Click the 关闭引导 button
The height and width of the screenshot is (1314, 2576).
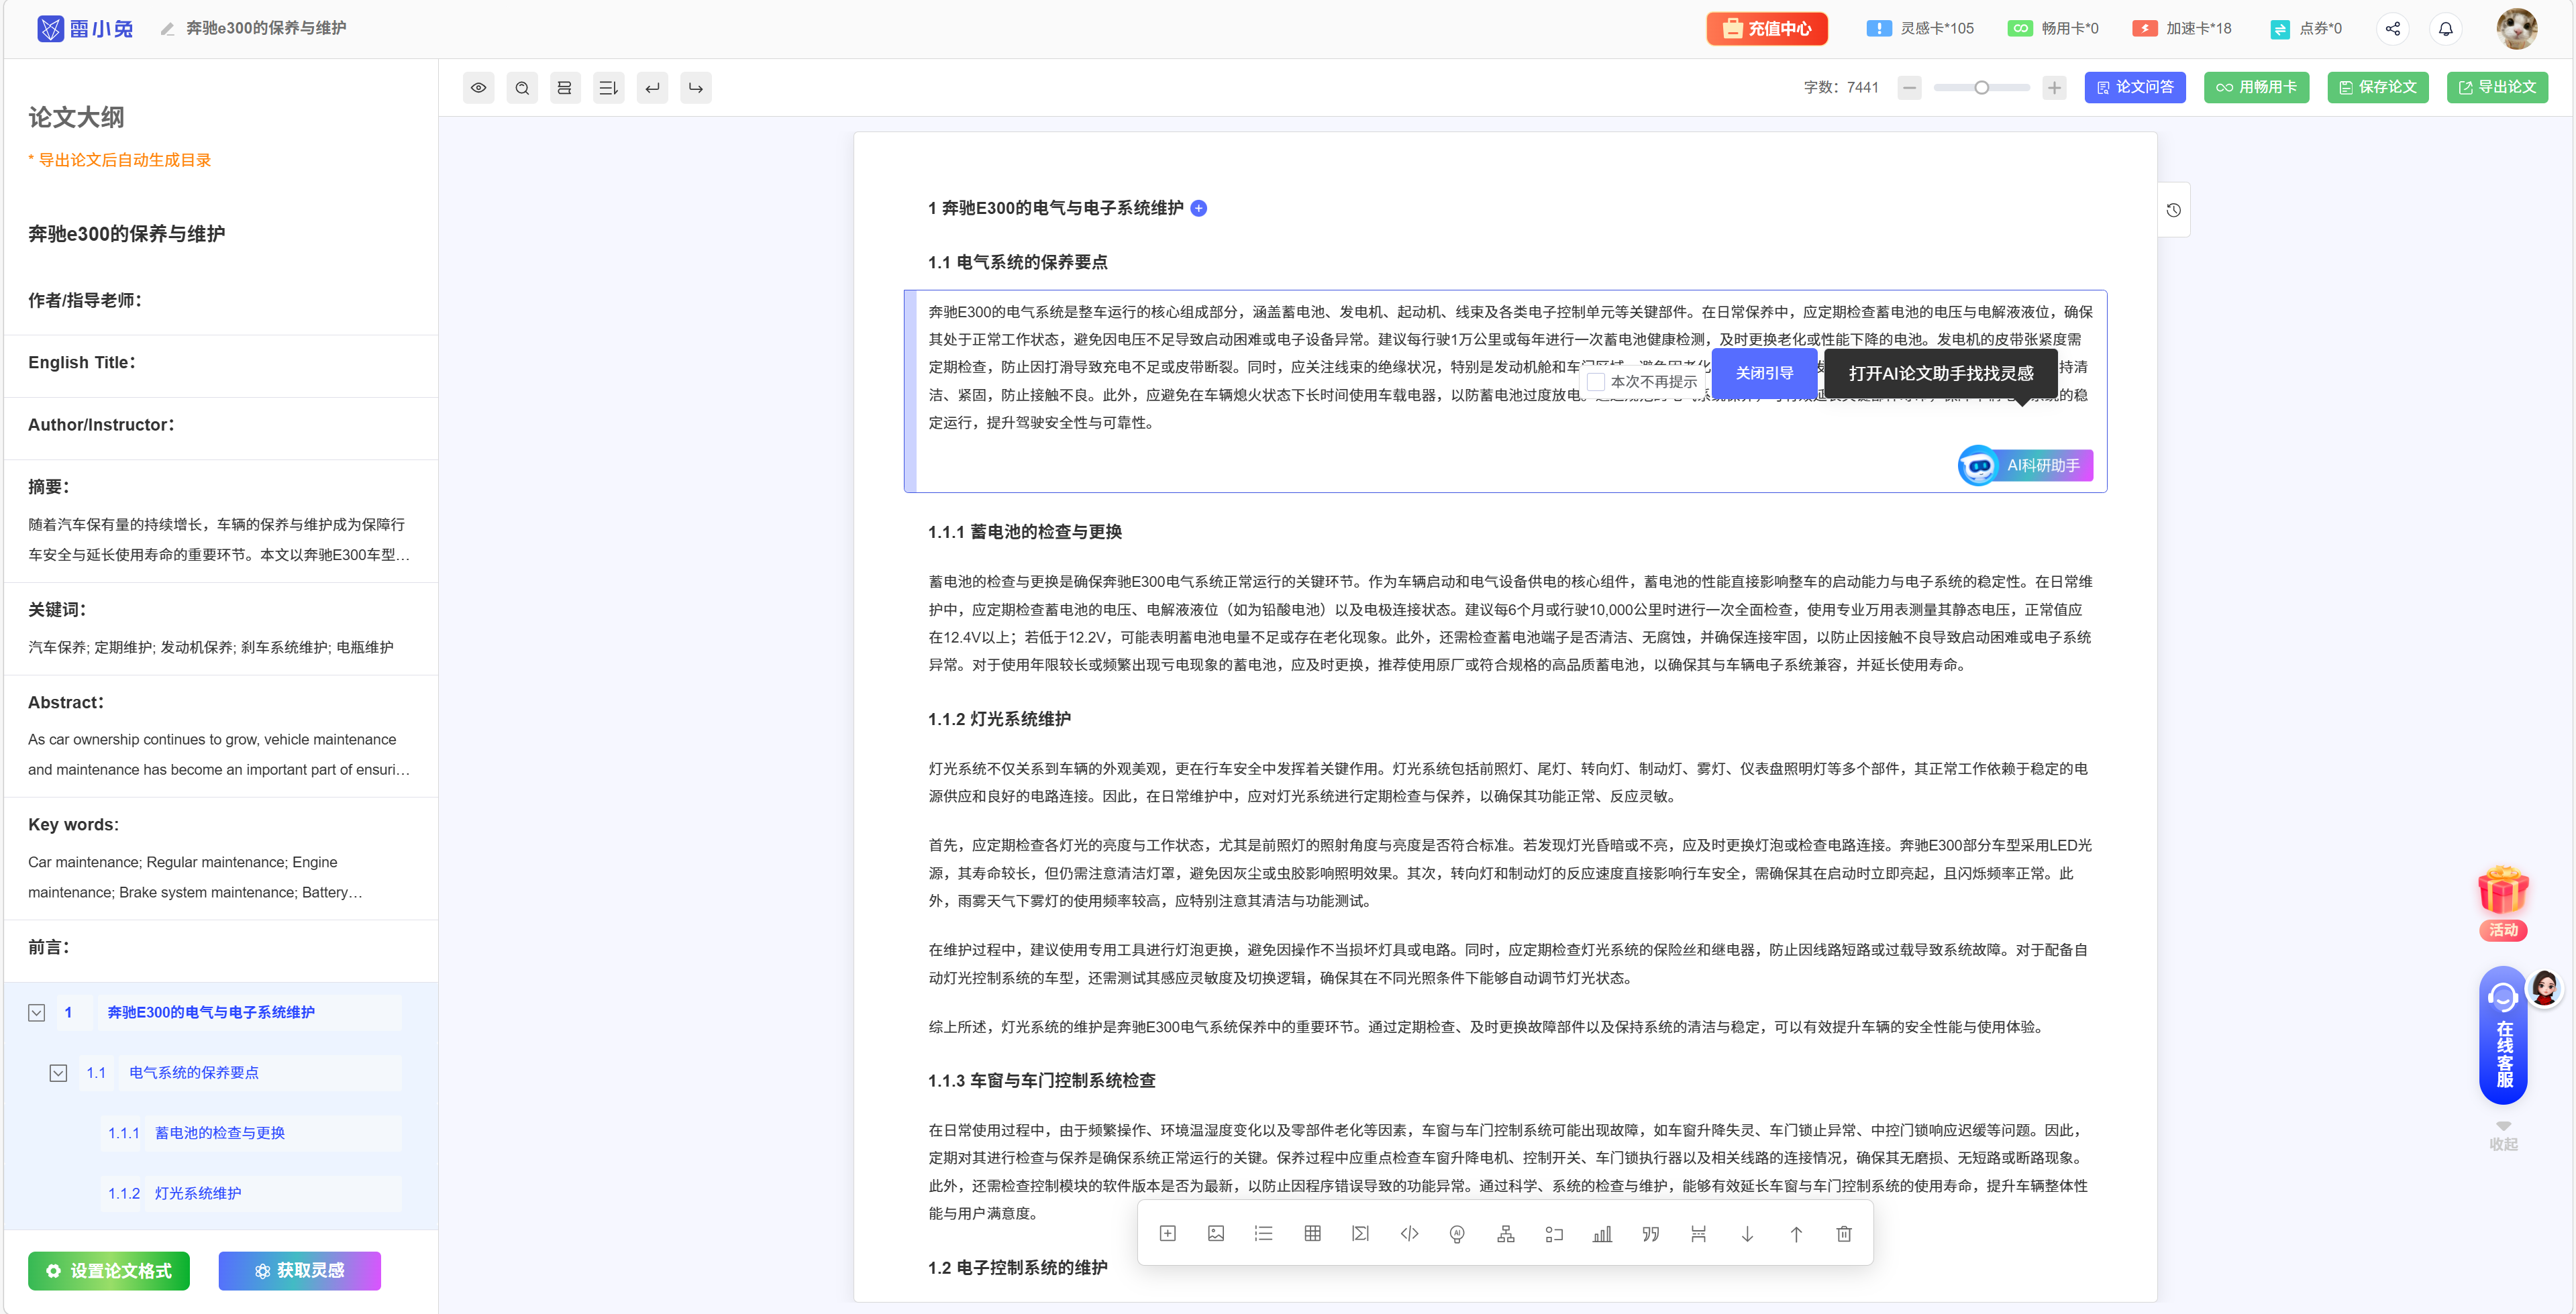coord(1764,373)
